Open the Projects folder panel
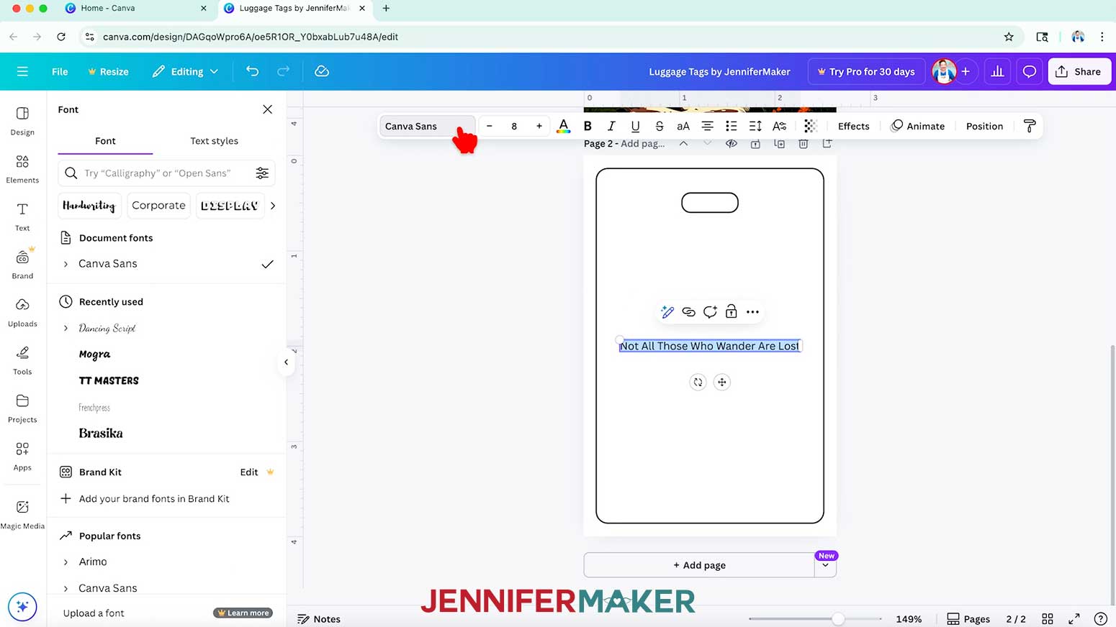The image size is (1116, 627). 22,408
